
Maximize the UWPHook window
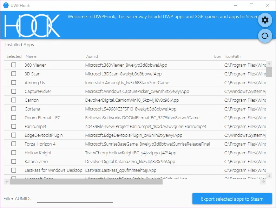click(x=251, y=6)
